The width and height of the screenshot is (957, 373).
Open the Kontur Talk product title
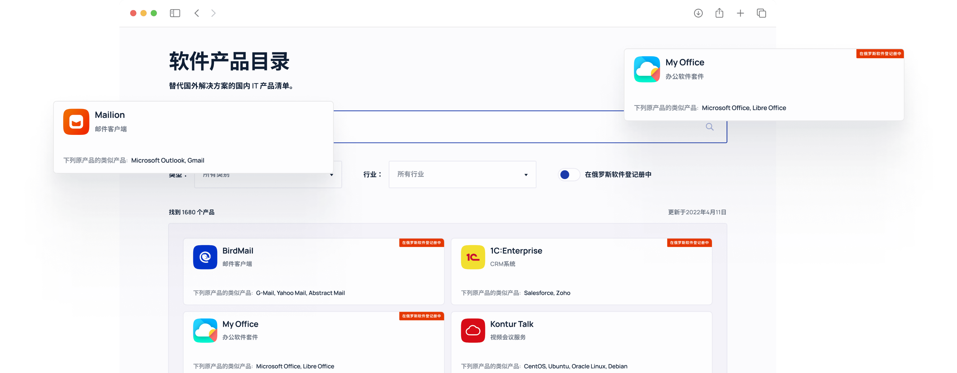[512, 324]
